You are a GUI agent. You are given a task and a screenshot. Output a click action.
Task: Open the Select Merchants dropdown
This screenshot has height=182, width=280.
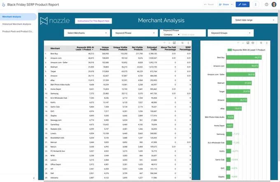87,33
